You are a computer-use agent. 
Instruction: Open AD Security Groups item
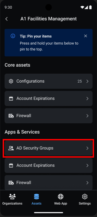click(x=48, y=148)
